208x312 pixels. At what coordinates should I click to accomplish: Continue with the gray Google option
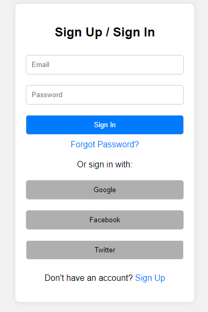pos(105,190)
